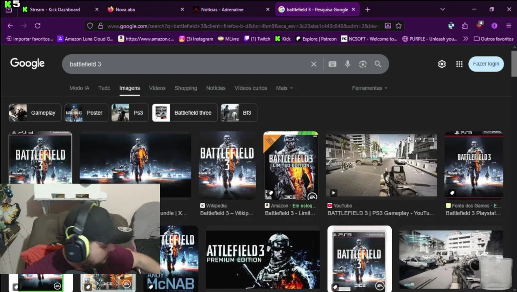Show more bookmarks with double chevron
The image size is (517, 292).
coord(466,39)
